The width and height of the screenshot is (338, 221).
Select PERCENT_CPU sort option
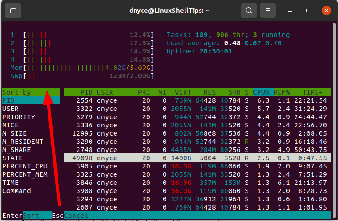[x=31, y=166]
